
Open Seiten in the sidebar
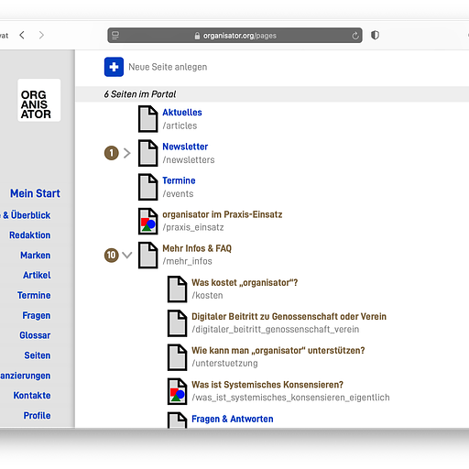pos(38,355)
